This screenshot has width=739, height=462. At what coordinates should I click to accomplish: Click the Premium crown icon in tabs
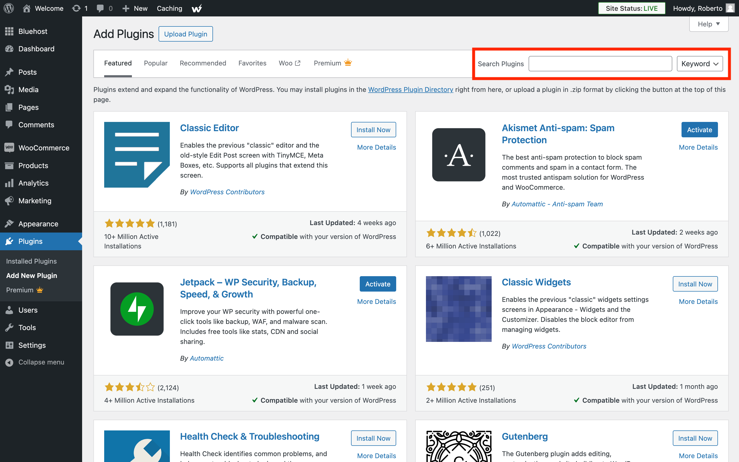348,62
